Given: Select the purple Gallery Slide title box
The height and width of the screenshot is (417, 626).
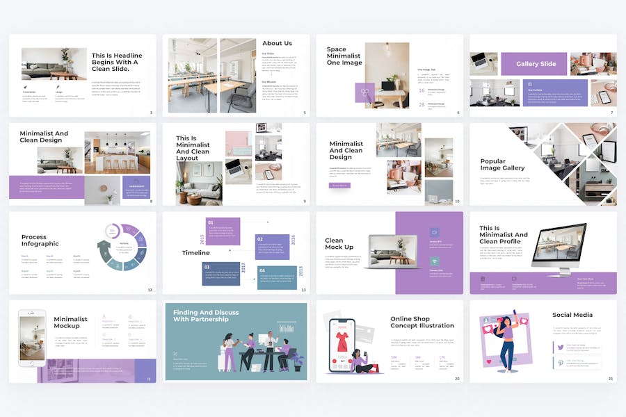Looking at the screenshot, I should click(533, 64).
